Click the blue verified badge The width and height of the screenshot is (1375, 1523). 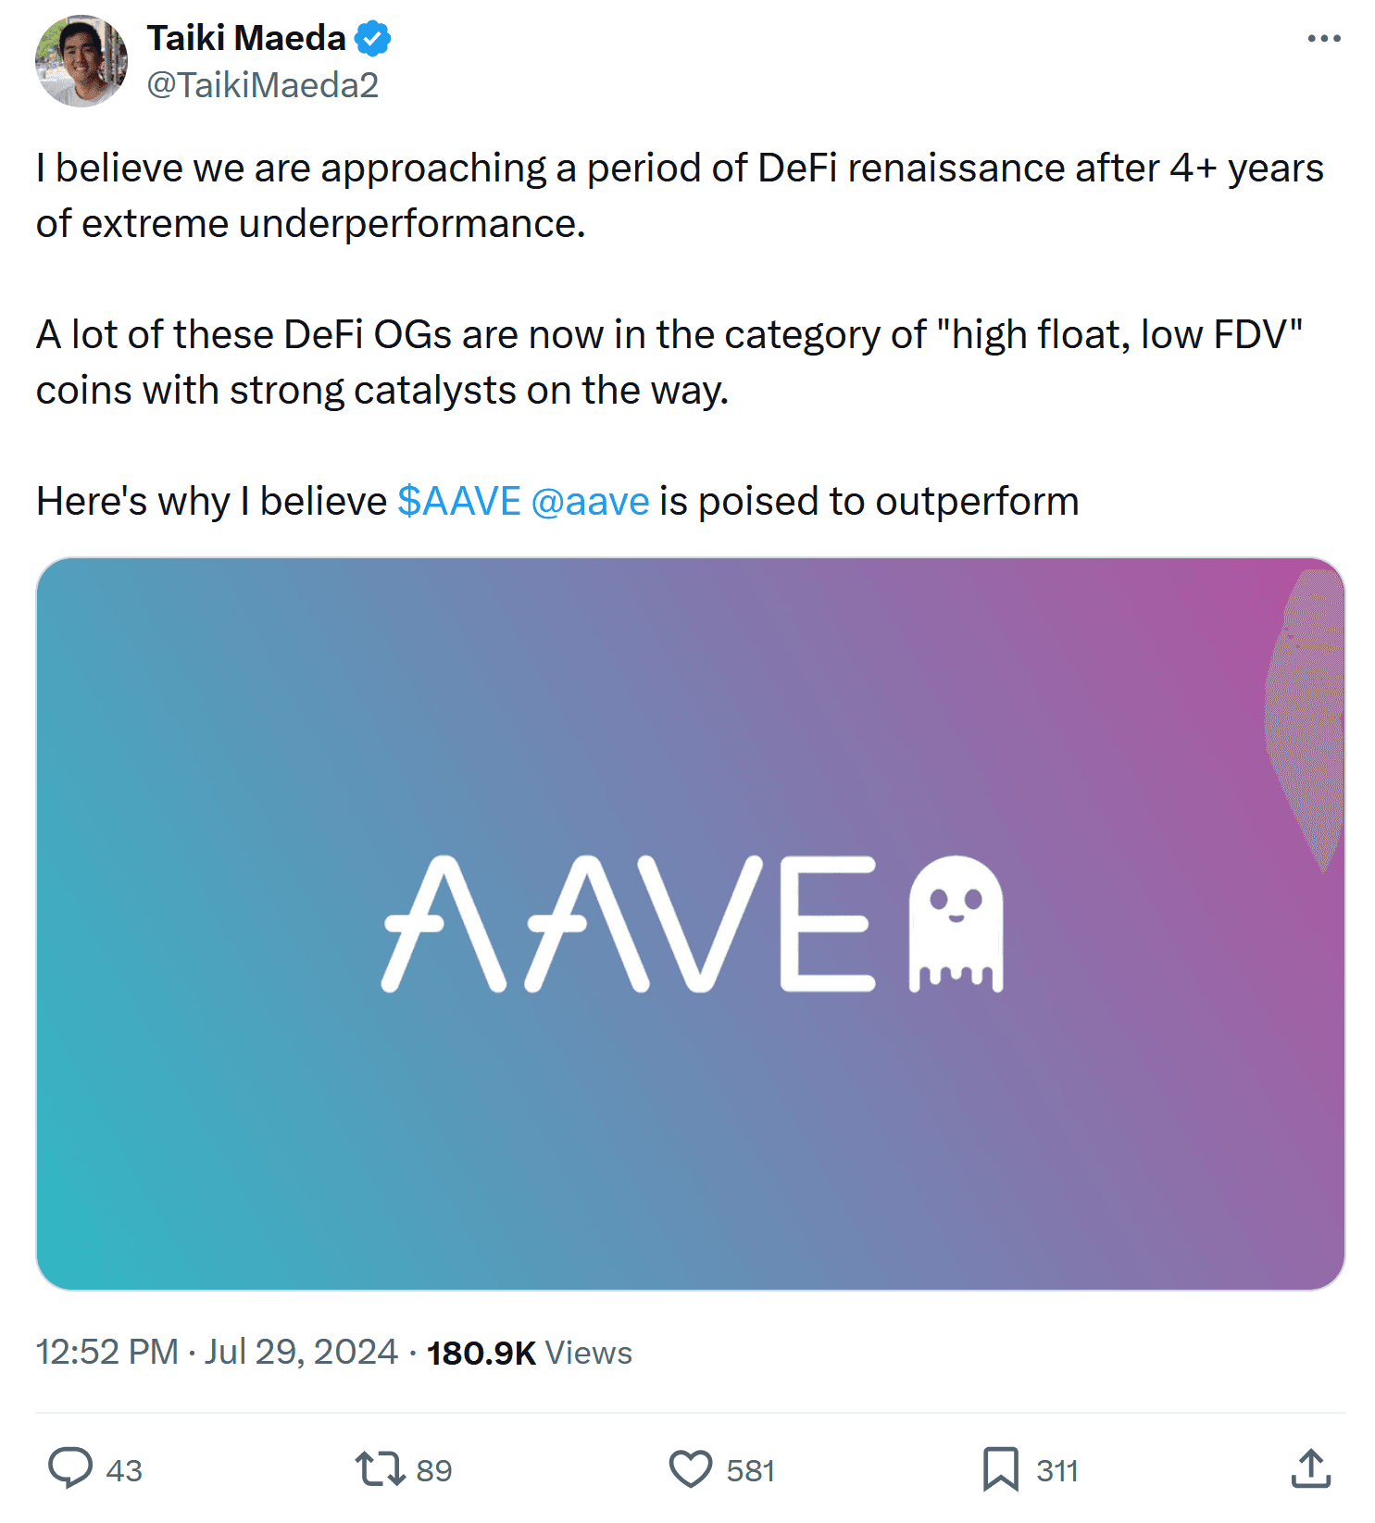click(372, 39)
